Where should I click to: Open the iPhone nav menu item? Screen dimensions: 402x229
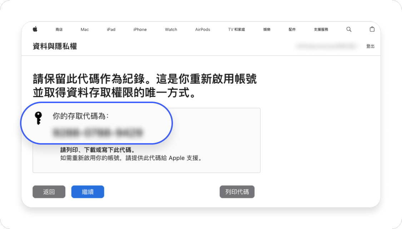140,30
